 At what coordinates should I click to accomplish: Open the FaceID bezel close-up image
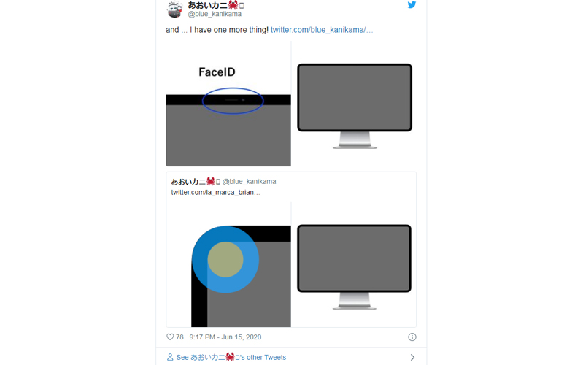coord(228,104)
